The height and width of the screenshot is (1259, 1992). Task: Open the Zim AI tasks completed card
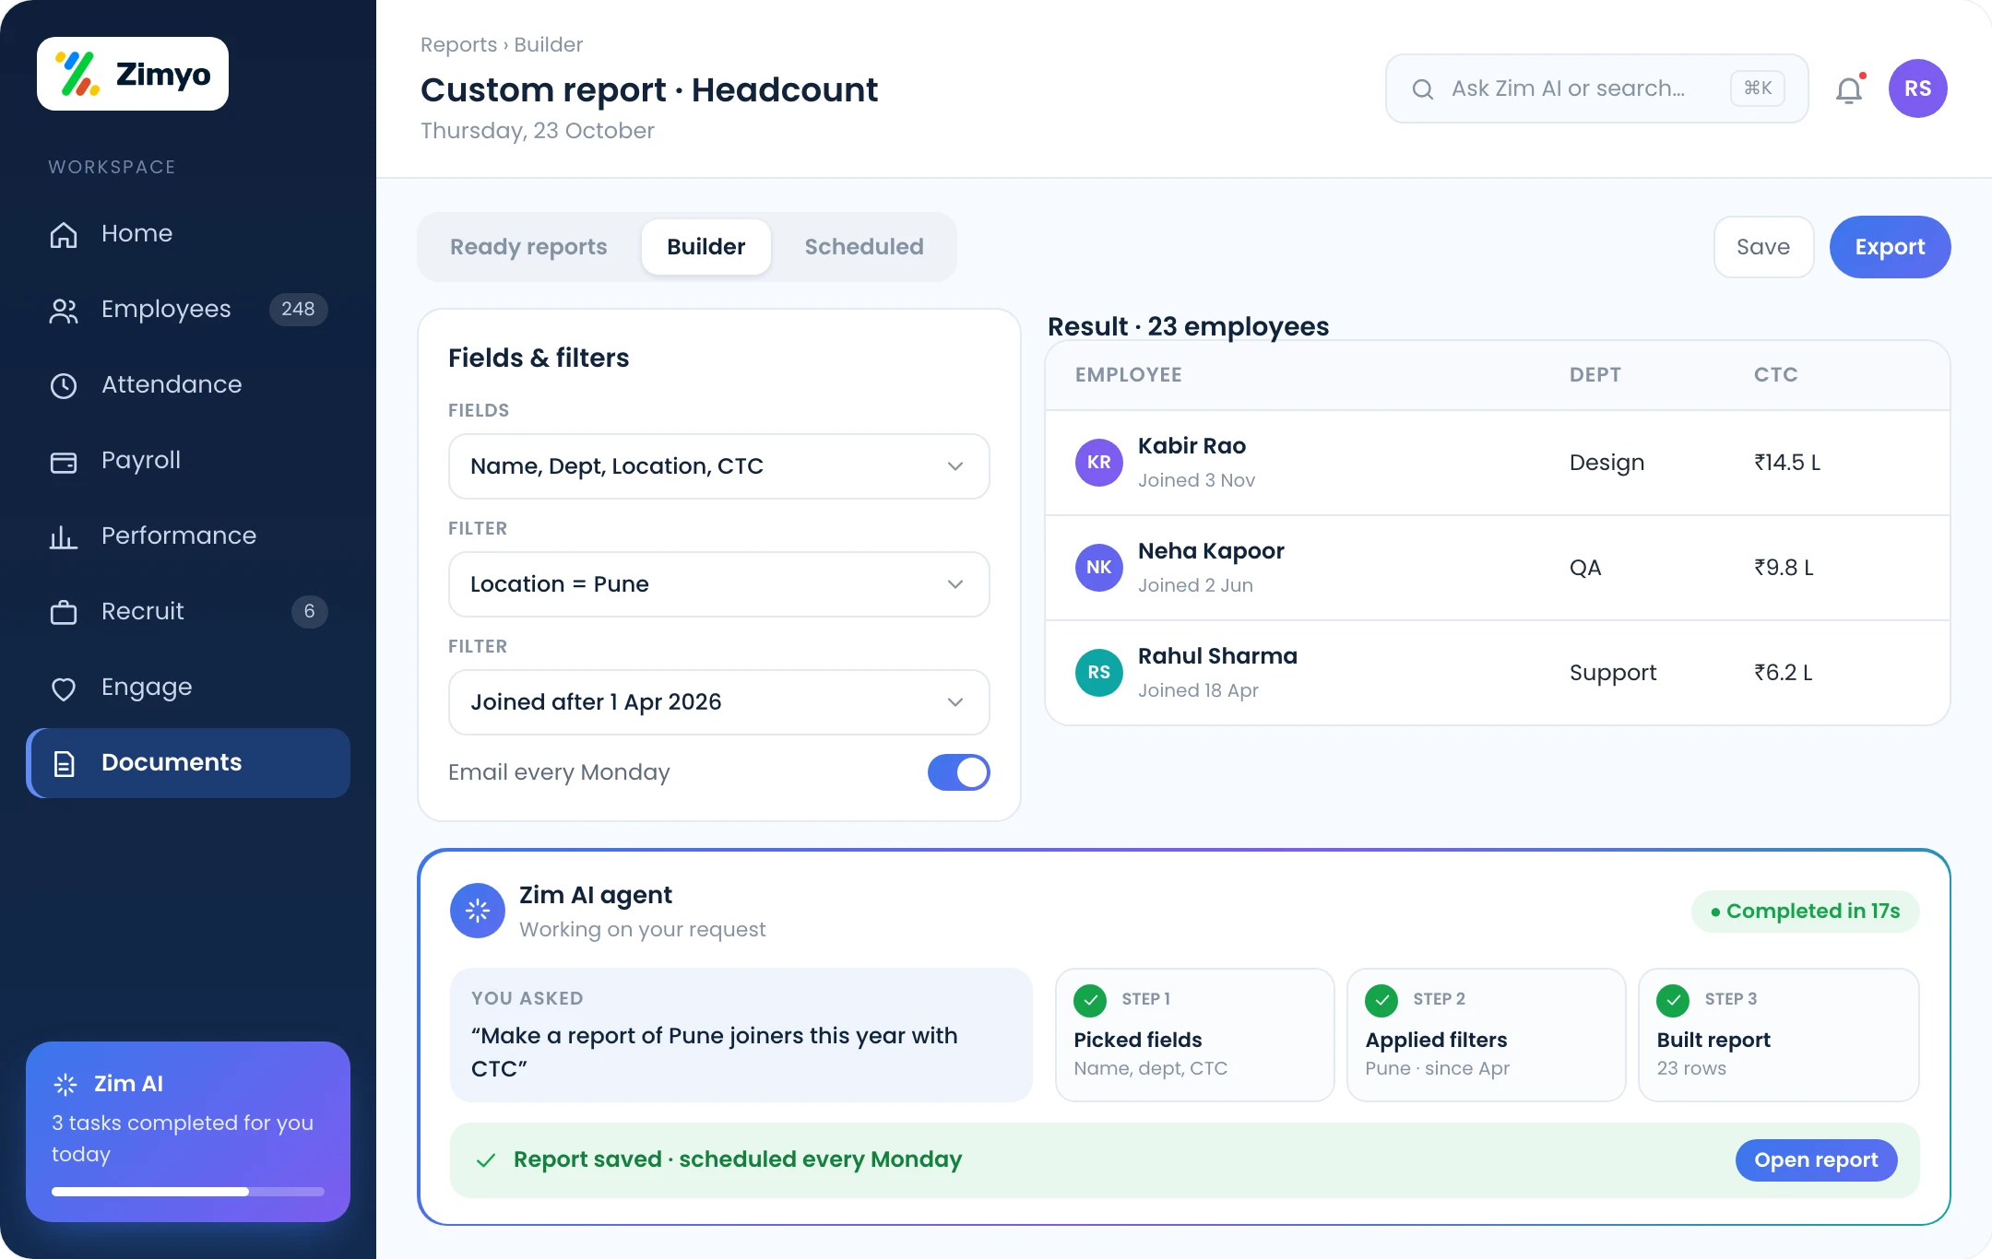click(188, 1132)
